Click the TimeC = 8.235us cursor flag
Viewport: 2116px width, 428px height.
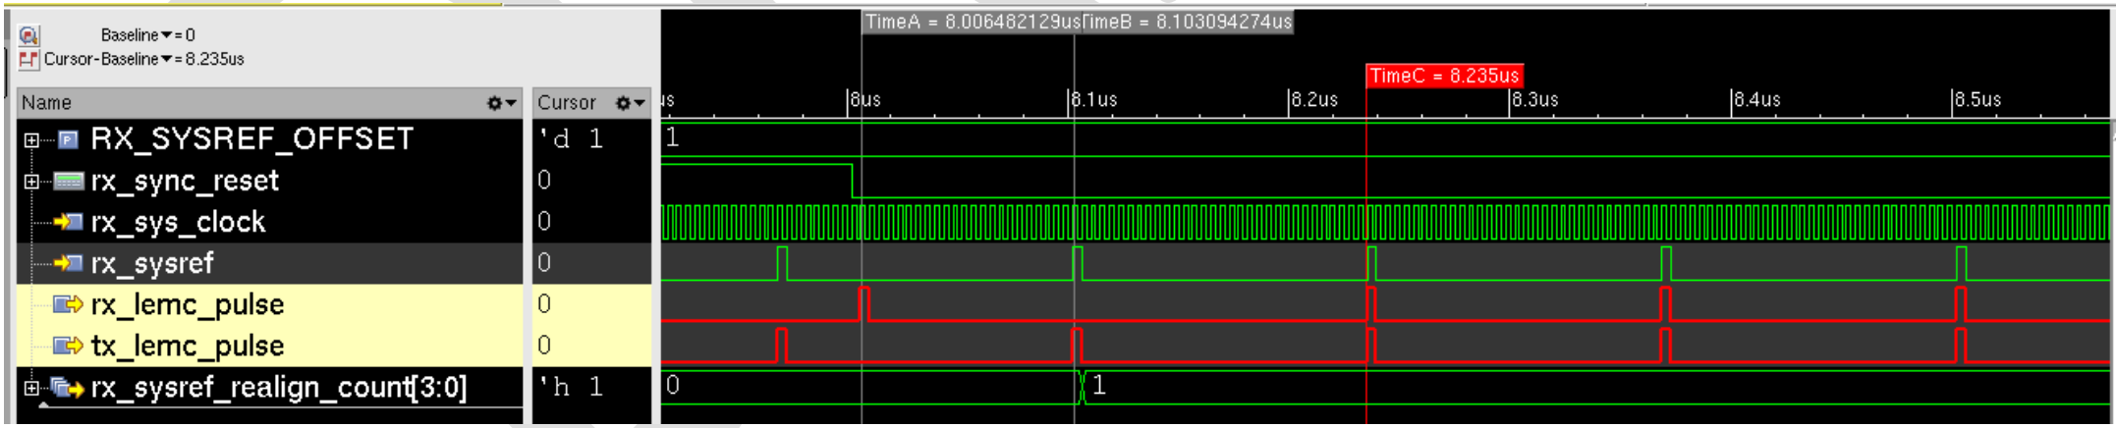point(1444,76)
